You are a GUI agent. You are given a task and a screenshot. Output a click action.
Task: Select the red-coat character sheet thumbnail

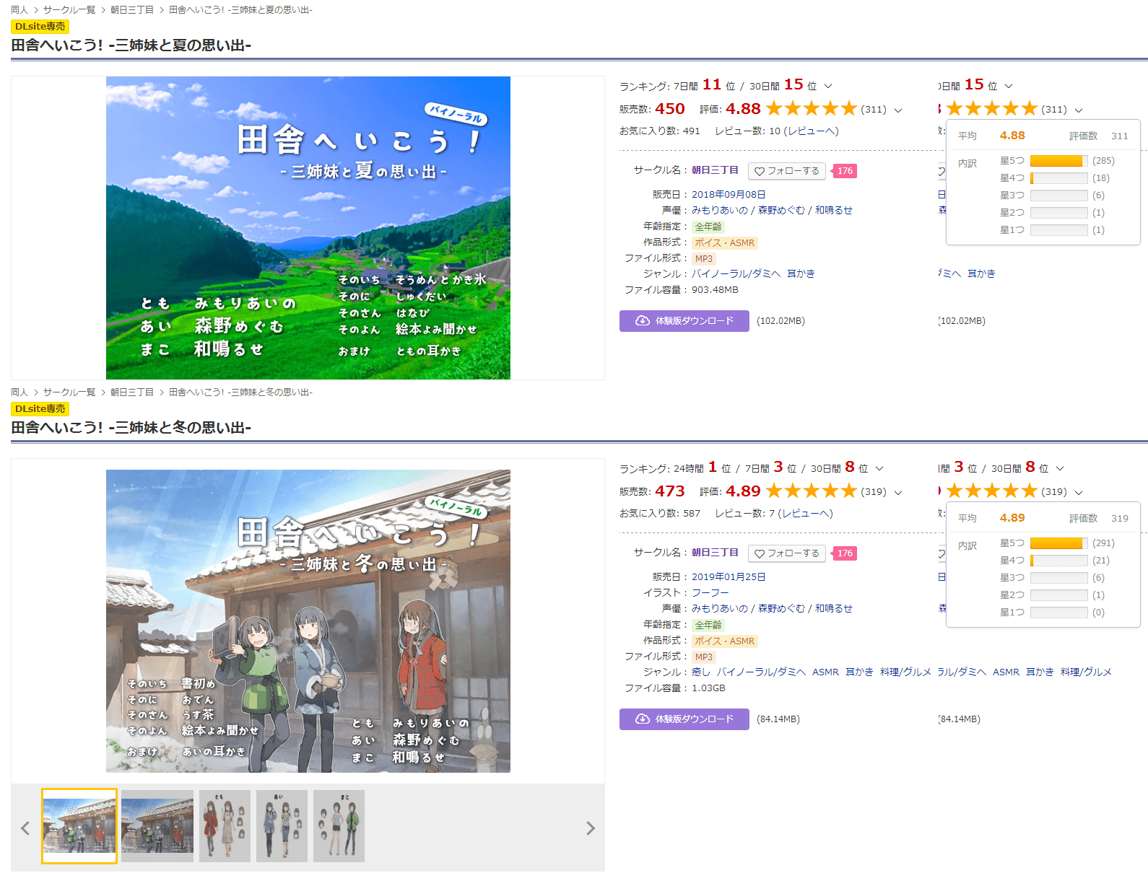pyautogui.click(x=225, y=826)
